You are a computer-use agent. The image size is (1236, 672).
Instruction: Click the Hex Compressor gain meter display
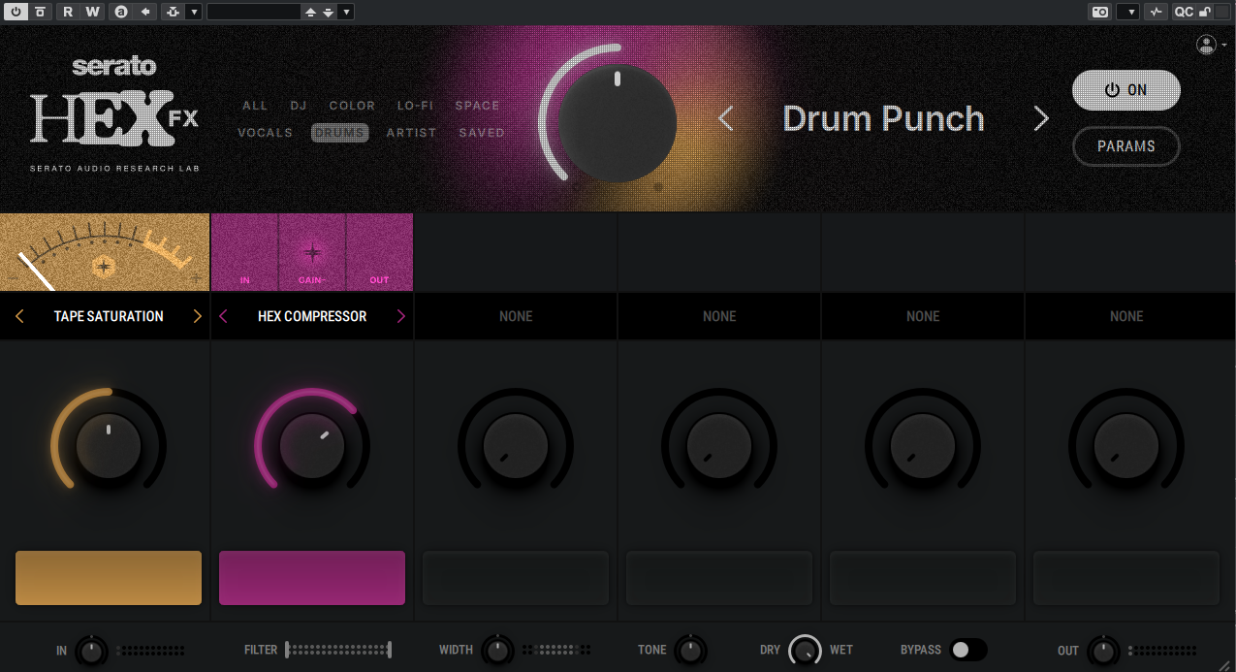tap(312, 252)
